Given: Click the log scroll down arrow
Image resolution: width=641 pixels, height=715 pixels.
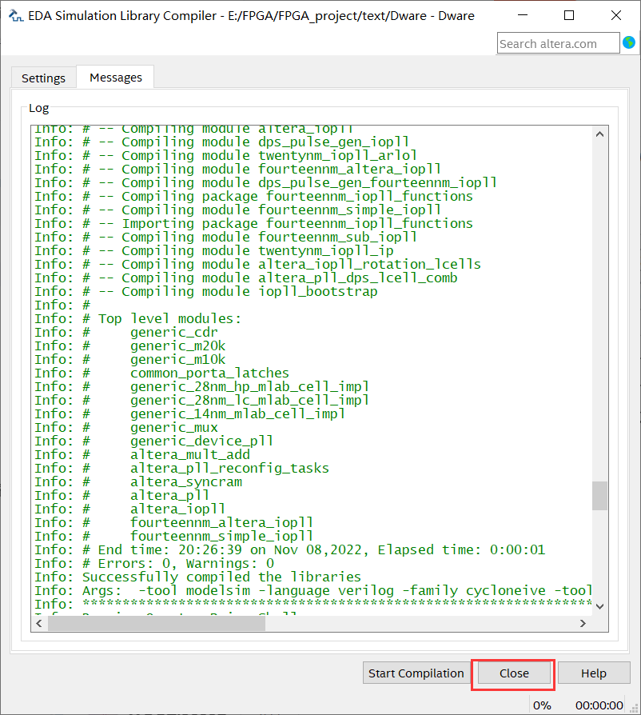Looking at the screenshot, I should coord(599,606).
